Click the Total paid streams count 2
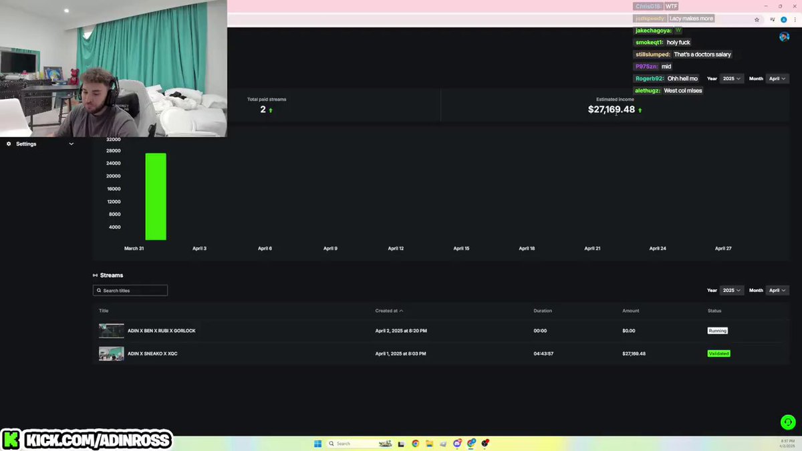 coord(263,110)
